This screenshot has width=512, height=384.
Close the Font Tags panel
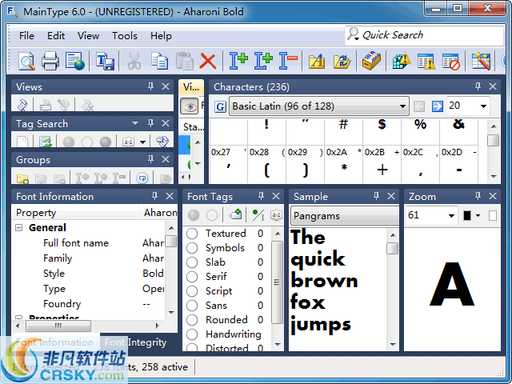click(276, 196)
